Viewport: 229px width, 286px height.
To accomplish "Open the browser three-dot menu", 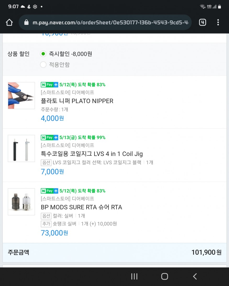I will click(x=218, y=23).
